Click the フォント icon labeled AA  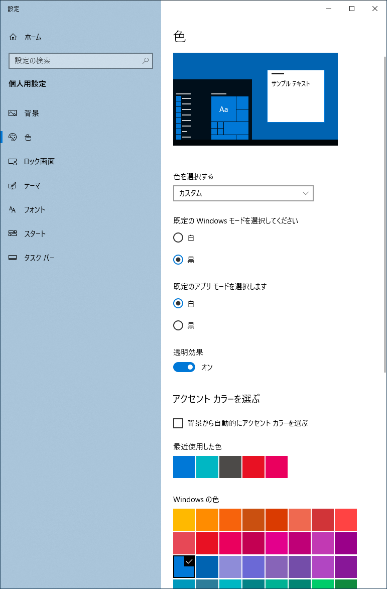pyautogui.click(x=13, y=209)
